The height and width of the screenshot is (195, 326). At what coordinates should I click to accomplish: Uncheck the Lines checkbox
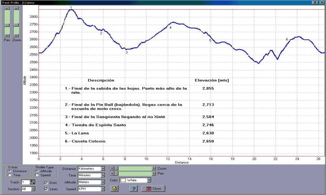[x=46, y=189]
